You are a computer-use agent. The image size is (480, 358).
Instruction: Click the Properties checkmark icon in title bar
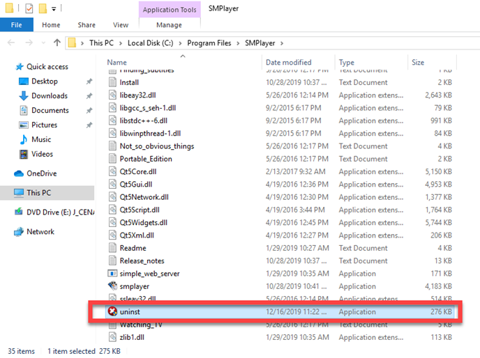coord(29,8)
